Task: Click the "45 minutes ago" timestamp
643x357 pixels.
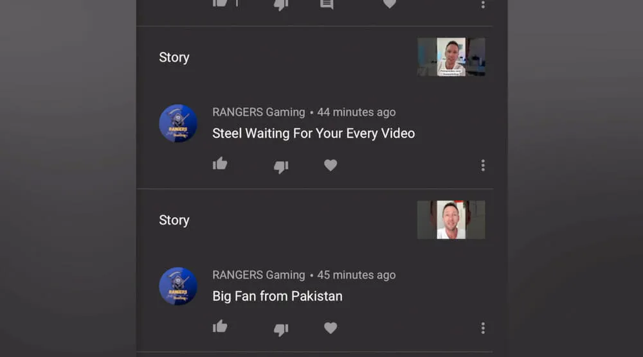Action: [x=356, y=275]
